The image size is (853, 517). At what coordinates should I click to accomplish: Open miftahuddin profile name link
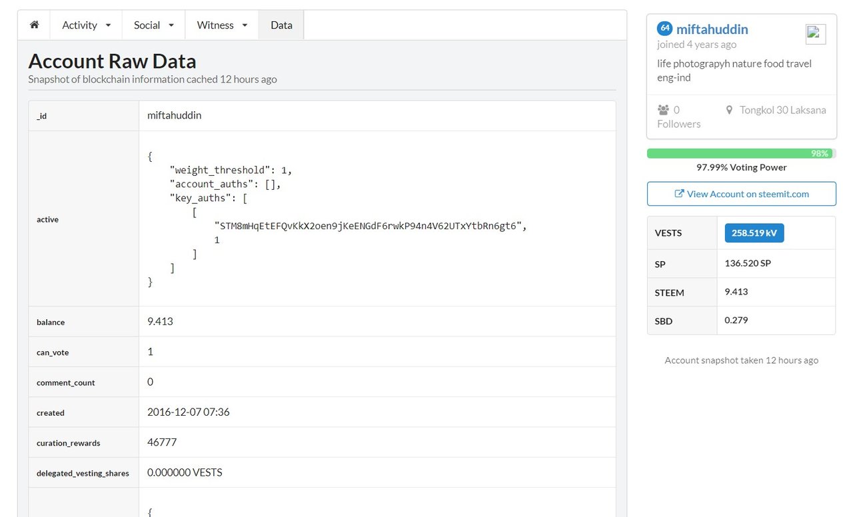click(x=712, y=29)
